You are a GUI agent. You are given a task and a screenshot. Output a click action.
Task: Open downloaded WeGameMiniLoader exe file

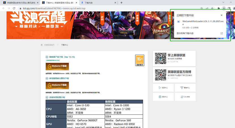tap(198, 23)
